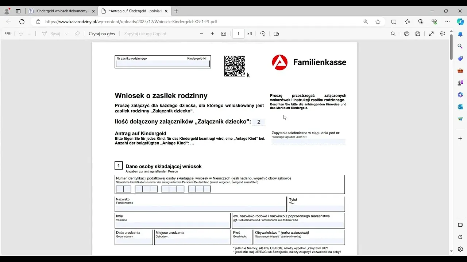
Task: Open PDF settings gear menu
Action: coord(442,33)
